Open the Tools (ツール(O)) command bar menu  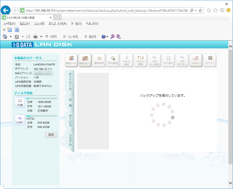click(90, 37)
